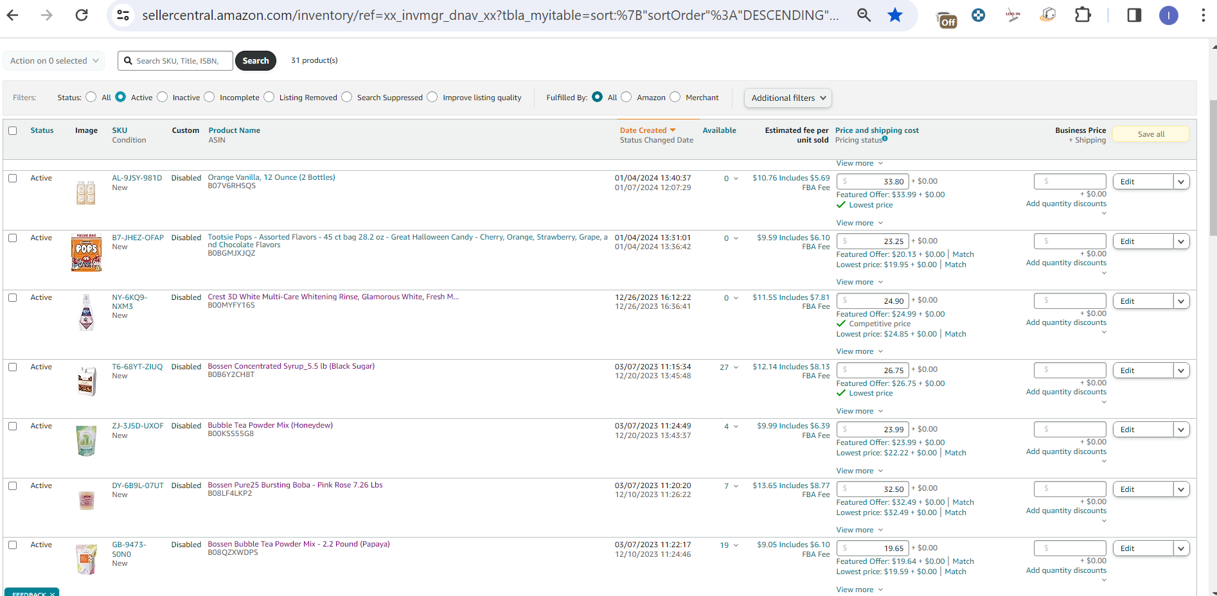This screenshot has width=1217, height=596.
Task: Toggle the browser side panel
Action: pyautogui.click(x=1134, y=15)
